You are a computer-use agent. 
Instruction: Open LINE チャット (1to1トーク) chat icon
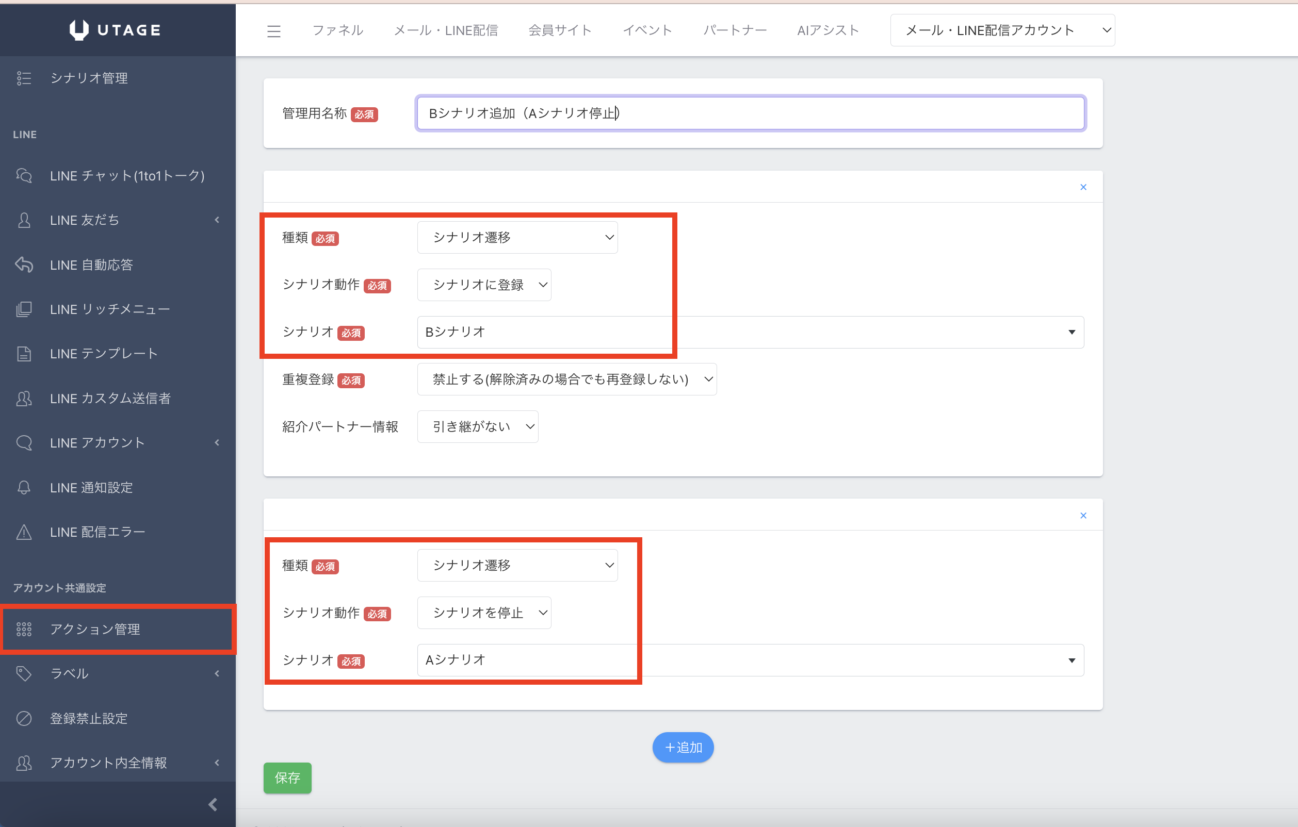[24, 176]
